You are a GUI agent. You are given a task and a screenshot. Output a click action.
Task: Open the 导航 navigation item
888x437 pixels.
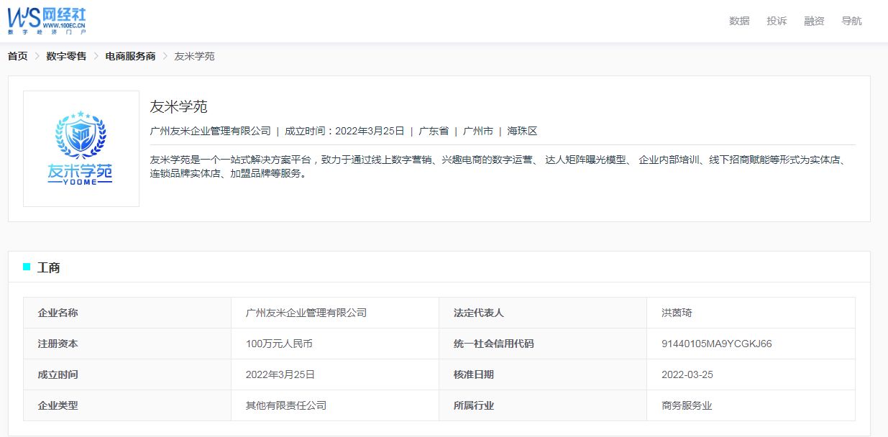click(851, 21)
